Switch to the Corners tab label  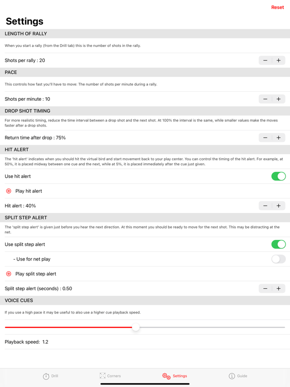tap(114, 376)
